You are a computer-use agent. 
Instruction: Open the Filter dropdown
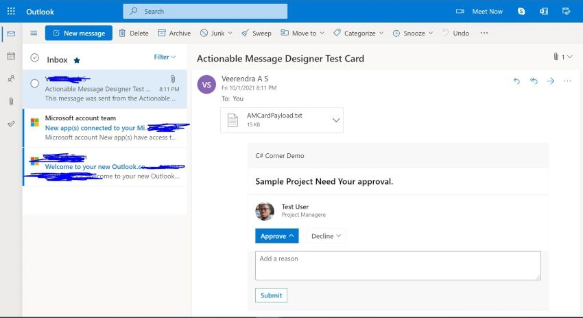coord(165,57)
